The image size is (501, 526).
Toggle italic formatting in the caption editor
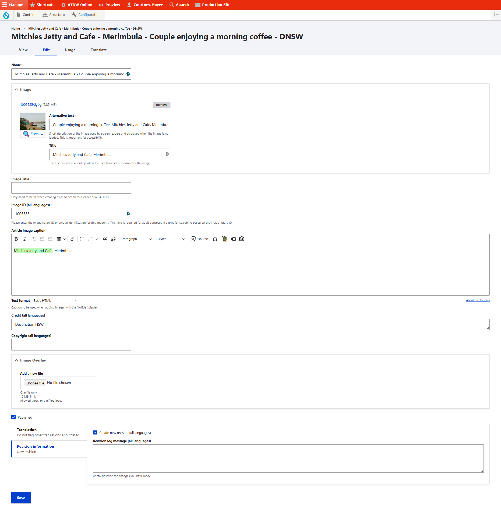[x=25, y=239]
